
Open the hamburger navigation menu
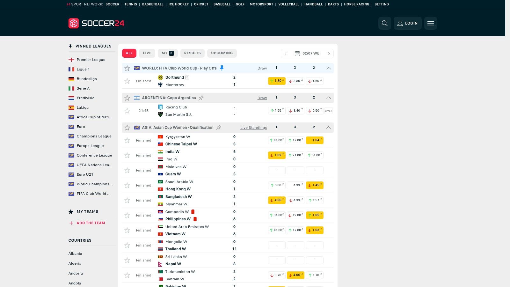click(430, 23)
